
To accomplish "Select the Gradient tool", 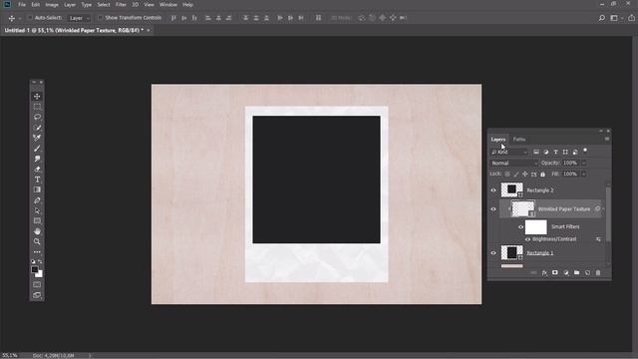I will tap(37, 189).
